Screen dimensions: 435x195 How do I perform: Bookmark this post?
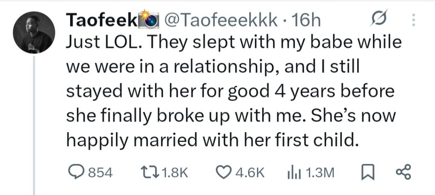[x=366, y=172]
